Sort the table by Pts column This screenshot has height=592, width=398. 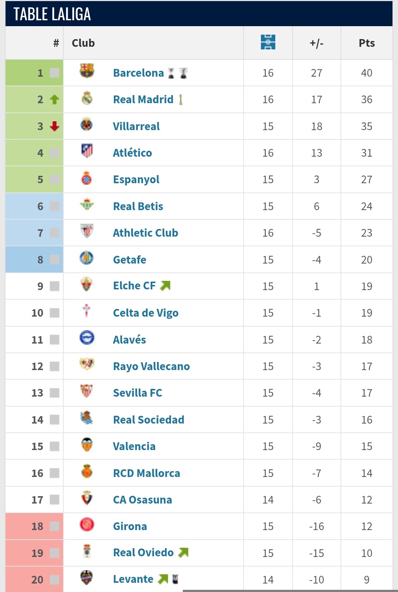click(x=367, y=43)
